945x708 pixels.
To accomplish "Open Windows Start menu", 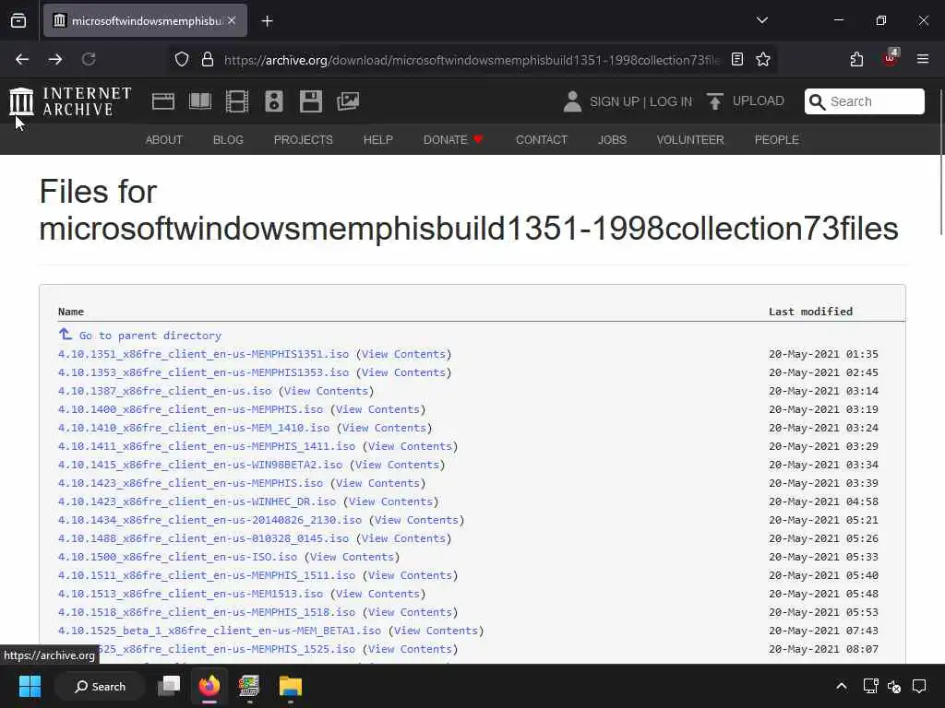I will point(30,686).
